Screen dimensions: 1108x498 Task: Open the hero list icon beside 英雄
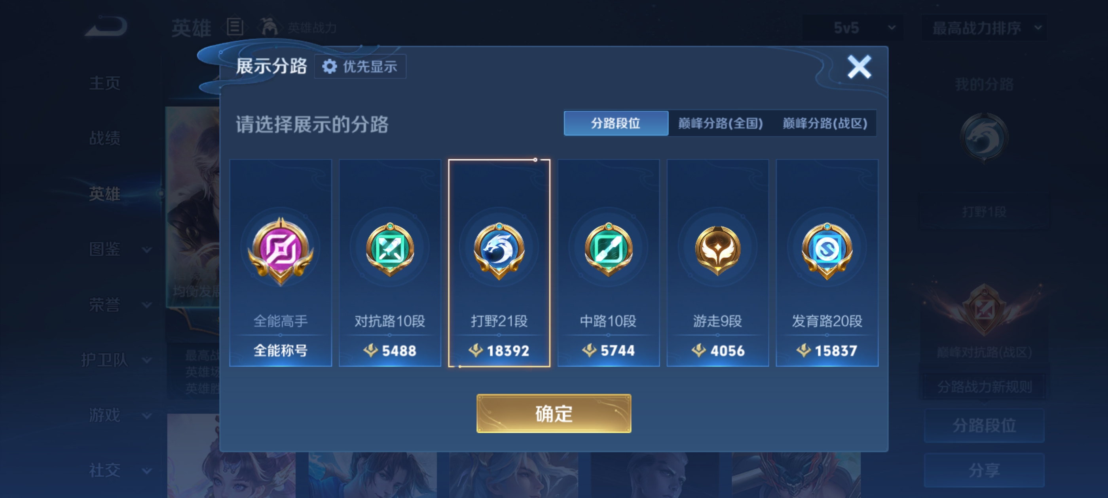(x=235, y=27)
